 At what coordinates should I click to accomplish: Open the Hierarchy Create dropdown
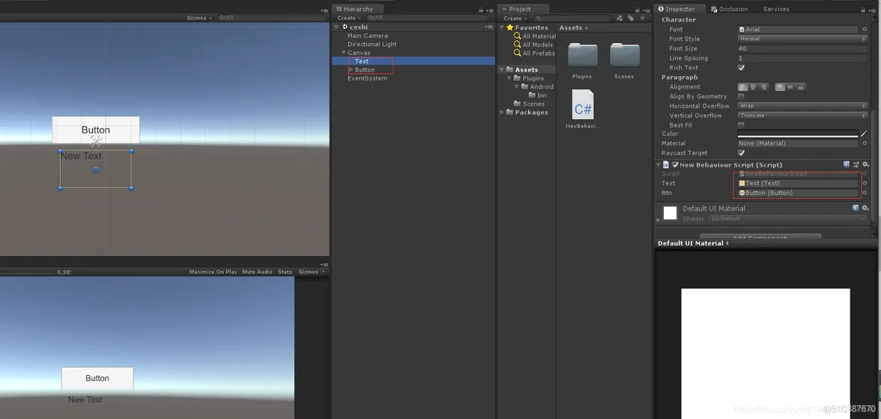tap(348, 18)
